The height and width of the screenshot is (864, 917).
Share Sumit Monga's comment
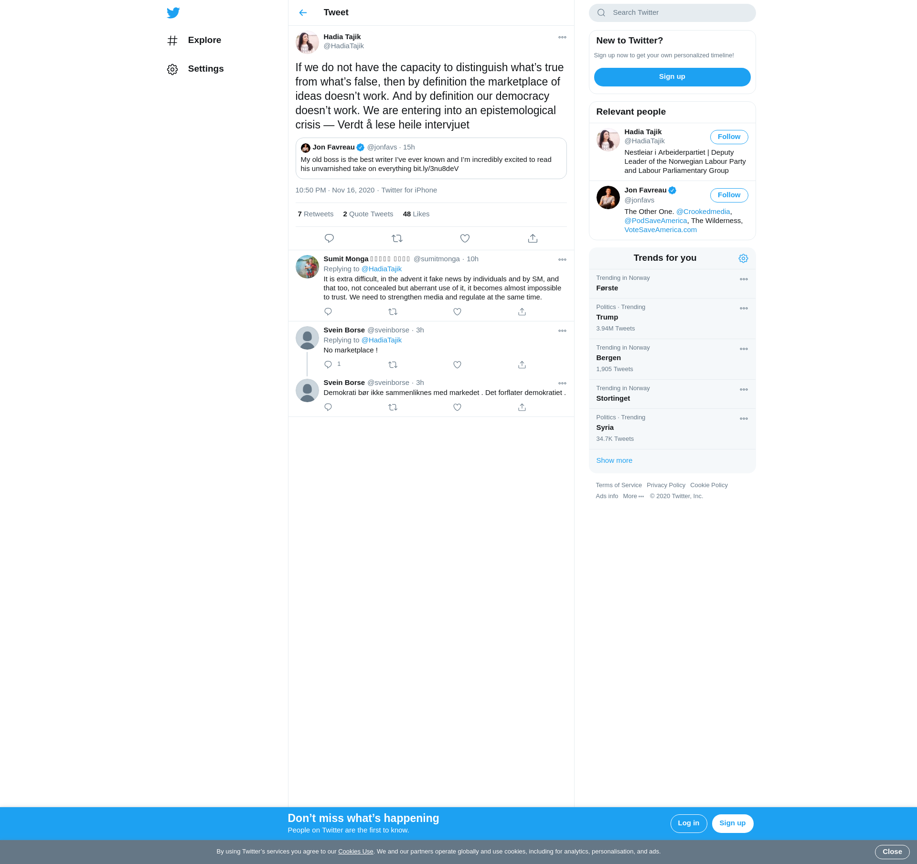point(522,312)
